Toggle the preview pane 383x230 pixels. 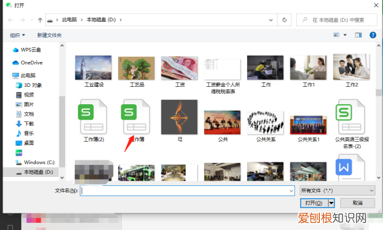coord(358,35)
